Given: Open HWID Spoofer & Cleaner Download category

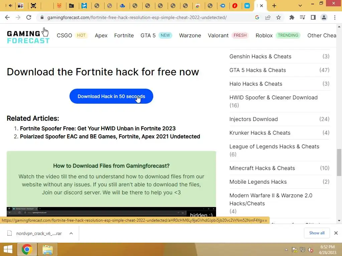Looking at the screenshot, I should coord(273,98).
